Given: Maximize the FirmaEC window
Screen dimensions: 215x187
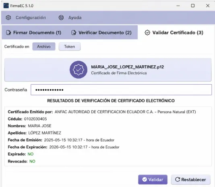Looking at the screenshot, I should pyautogui.click(x=193, y=6).
